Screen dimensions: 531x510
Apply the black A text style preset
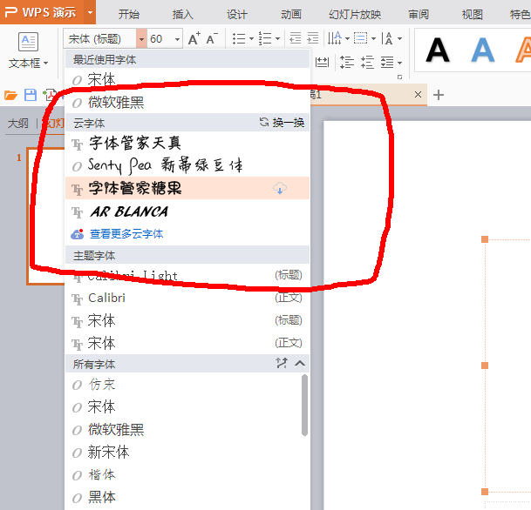click(x=438, y=50)
